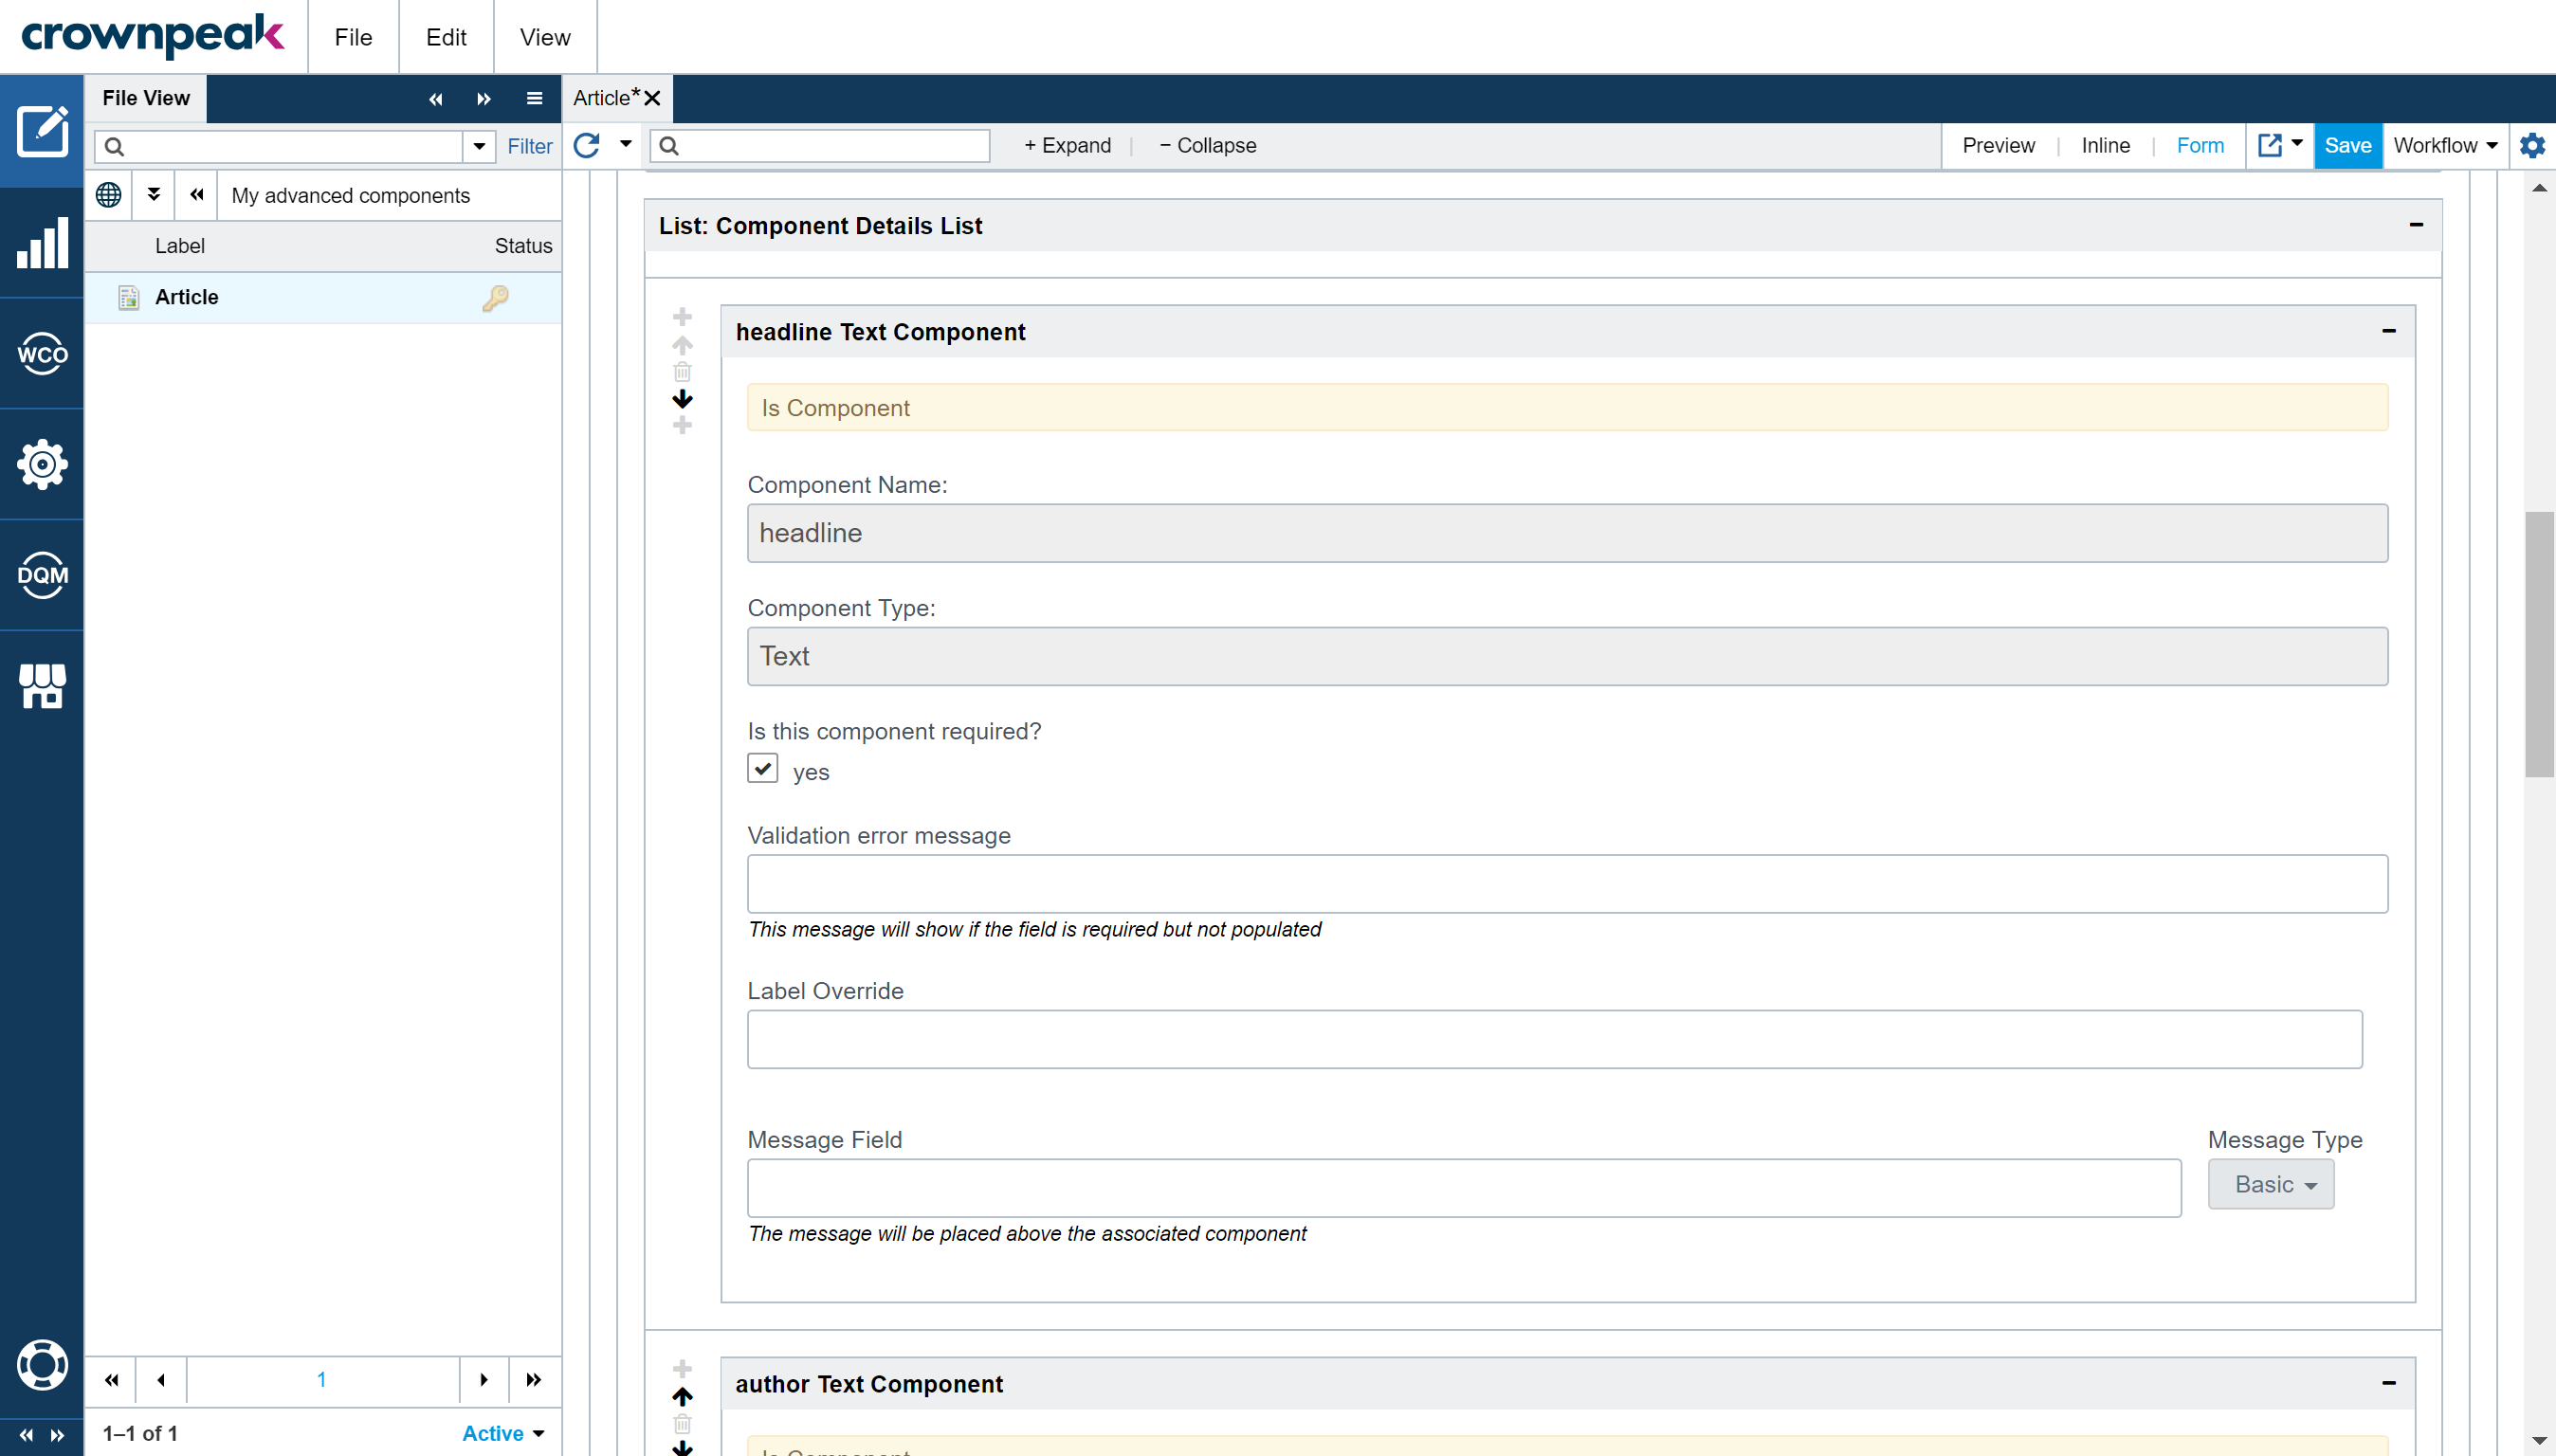Move the author component up with arrow
The height and width of the screenshot is (1456, 2556).
[682, 1396]
